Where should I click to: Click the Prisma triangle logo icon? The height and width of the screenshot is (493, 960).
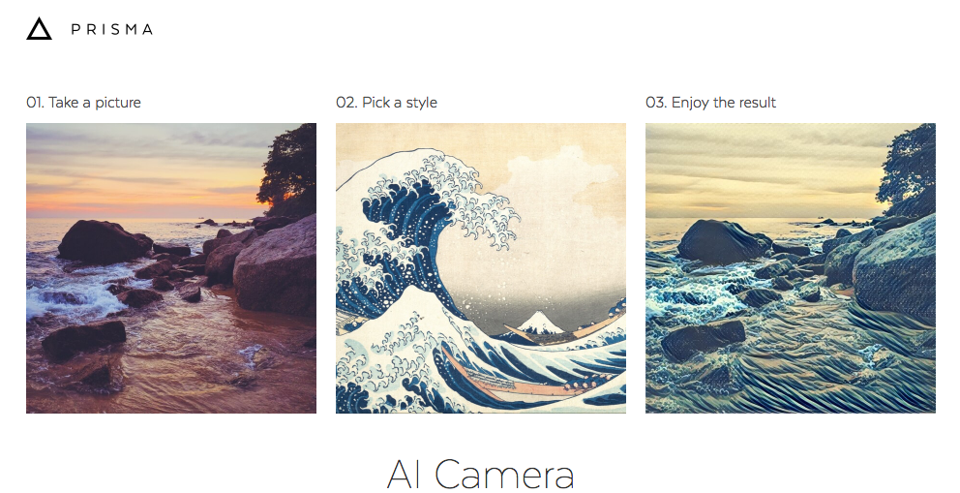39,29
